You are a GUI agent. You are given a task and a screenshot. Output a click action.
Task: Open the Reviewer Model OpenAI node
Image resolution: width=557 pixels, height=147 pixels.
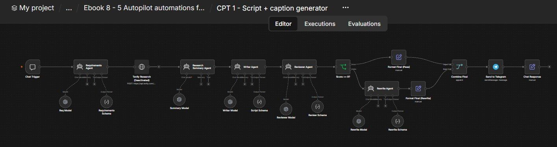[x=286, y=109]
